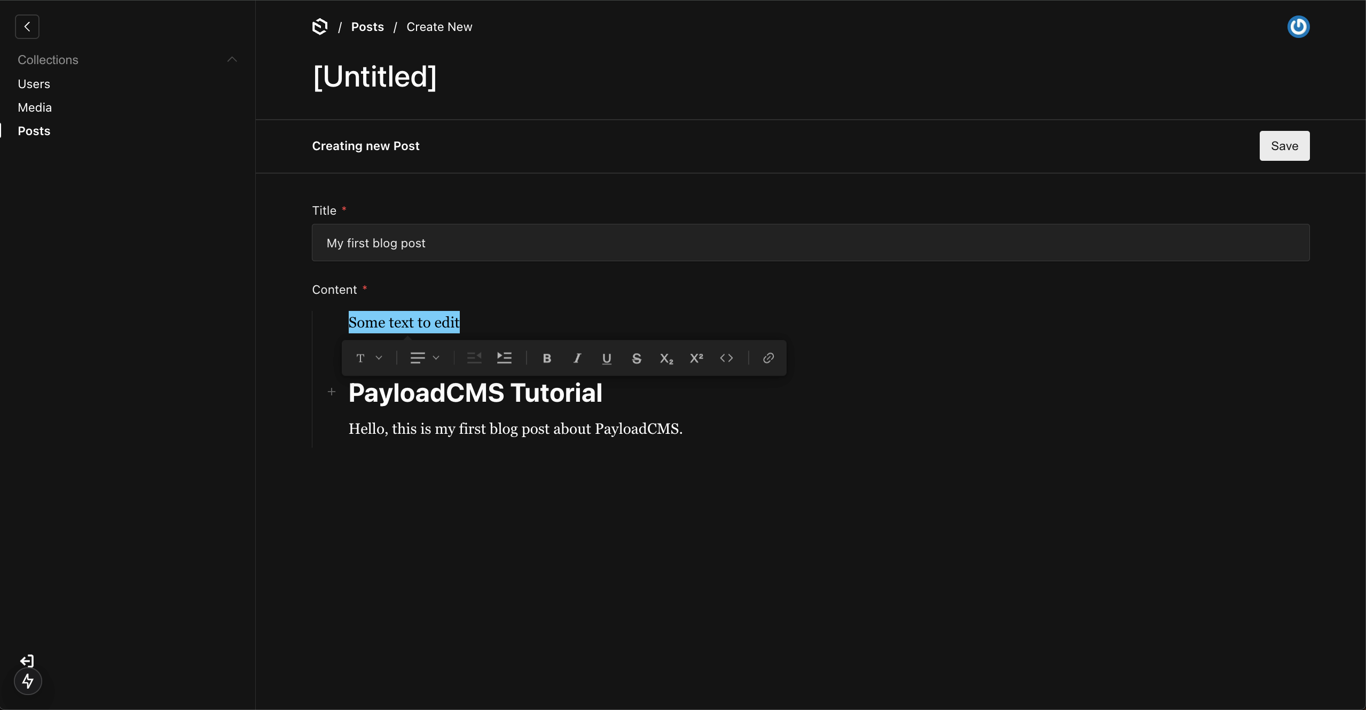Click the Payload logo in the breadcrumb
This screenshot has height=710, width=1366.
click(319, 27)
